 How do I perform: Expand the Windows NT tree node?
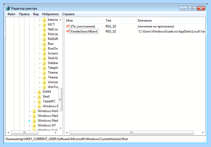coord(30,126)
